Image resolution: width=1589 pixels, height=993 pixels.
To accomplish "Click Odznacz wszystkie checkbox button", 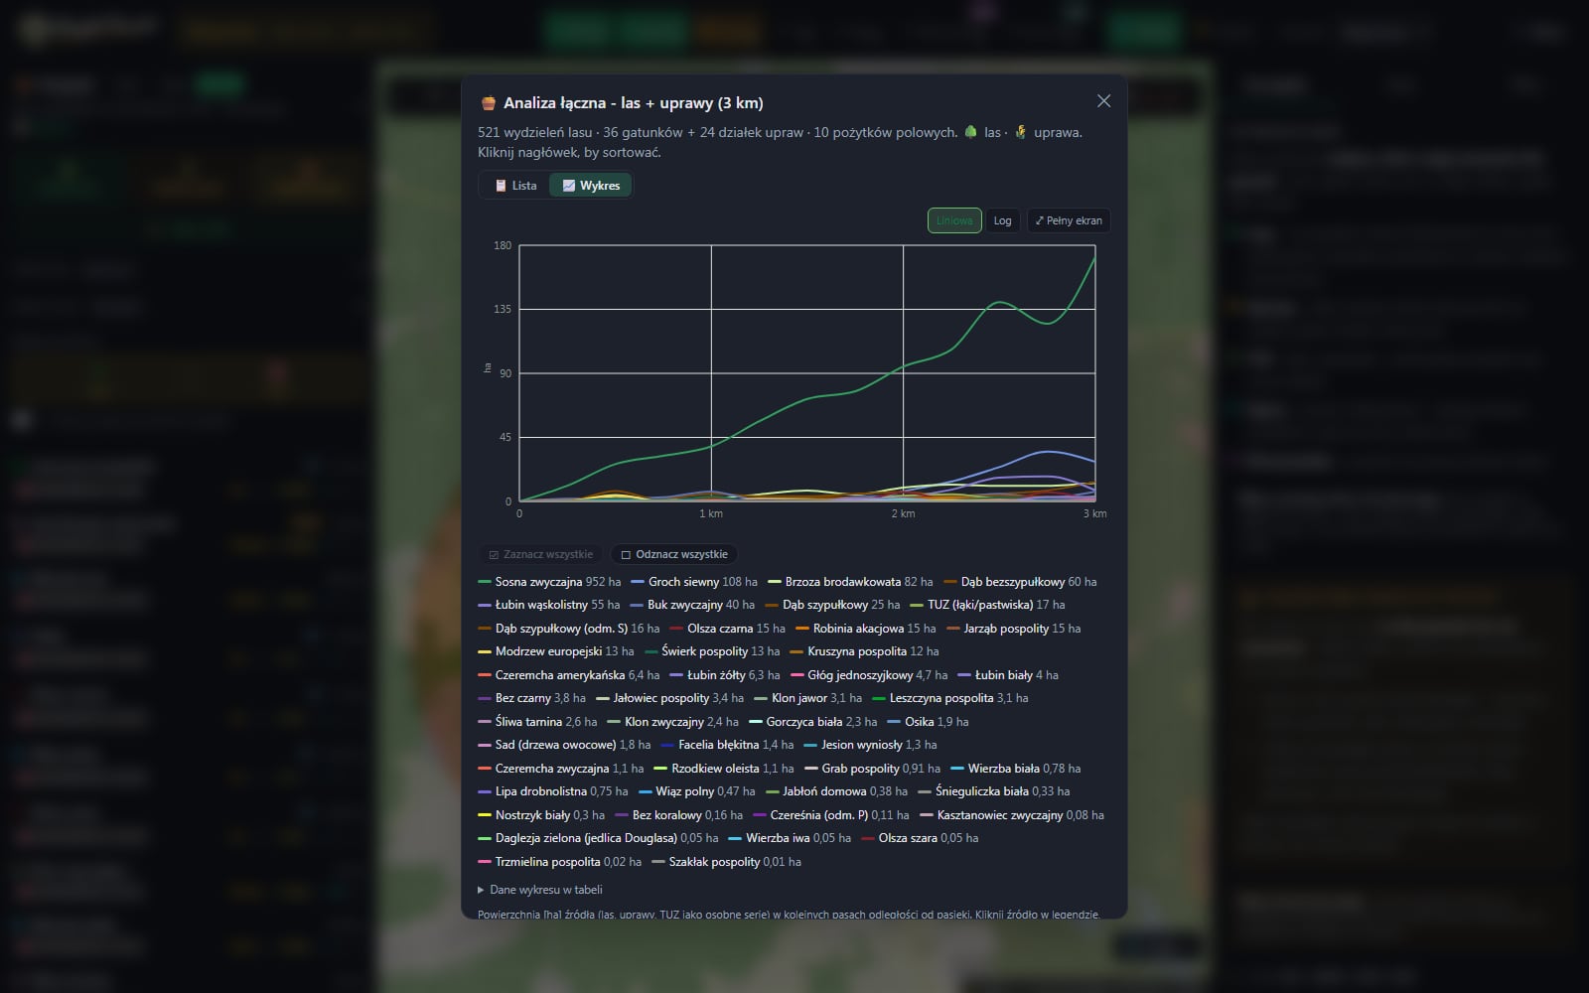I will [x=674, y=554].
